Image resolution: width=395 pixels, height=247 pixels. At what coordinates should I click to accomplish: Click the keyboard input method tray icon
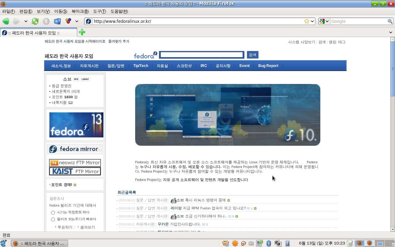coord(251,243)
